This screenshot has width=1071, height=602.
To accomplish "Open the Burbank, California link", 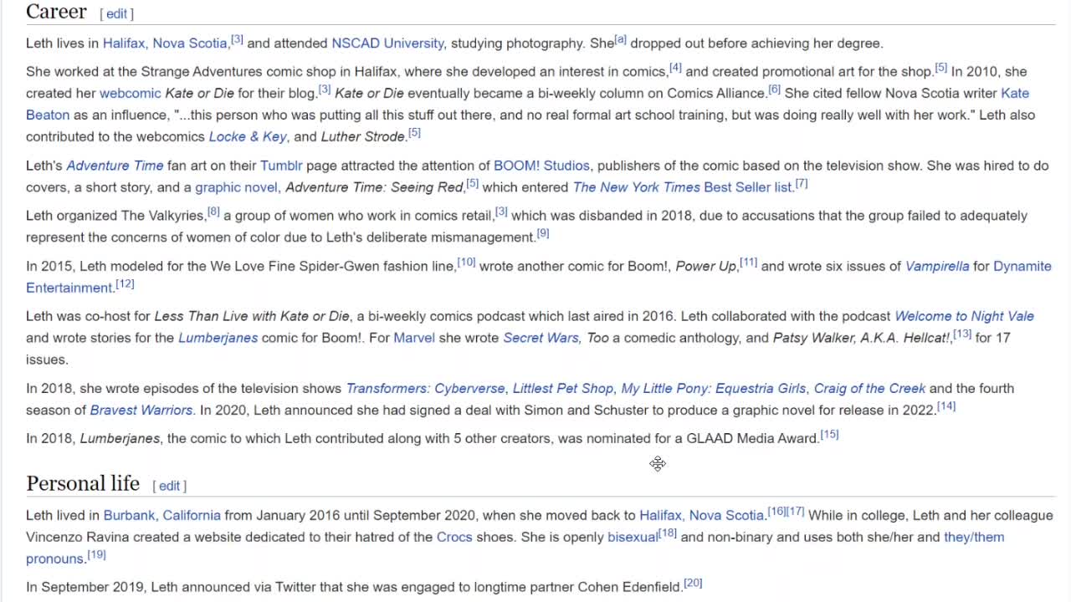I will 162,515.
